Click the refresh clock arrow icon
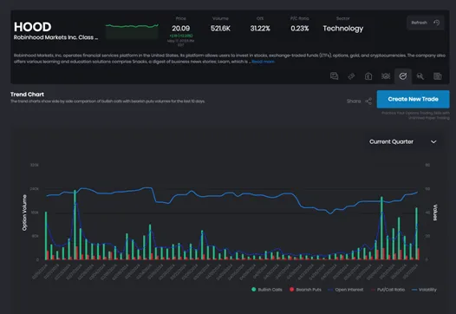456x314 pixels. tap(436, 23)
